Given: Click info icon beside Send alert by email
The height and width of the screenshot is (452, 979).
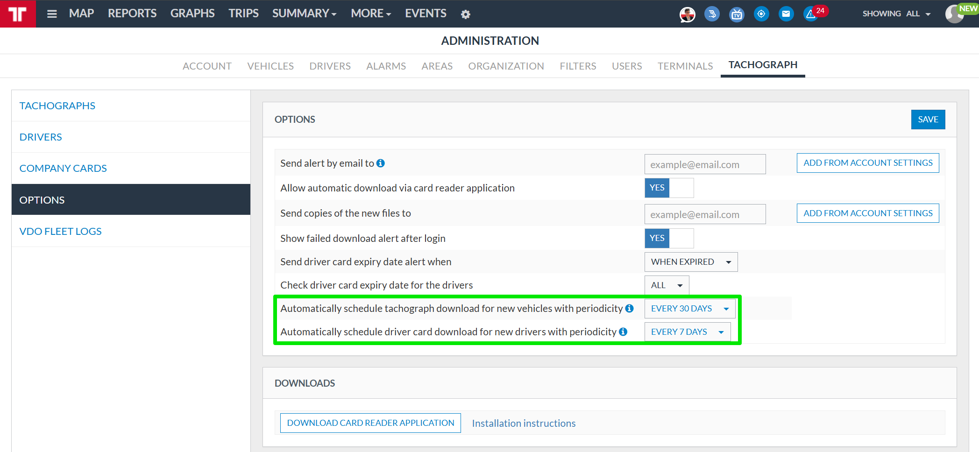Looking at the screenshot, I should pos(381,163).
